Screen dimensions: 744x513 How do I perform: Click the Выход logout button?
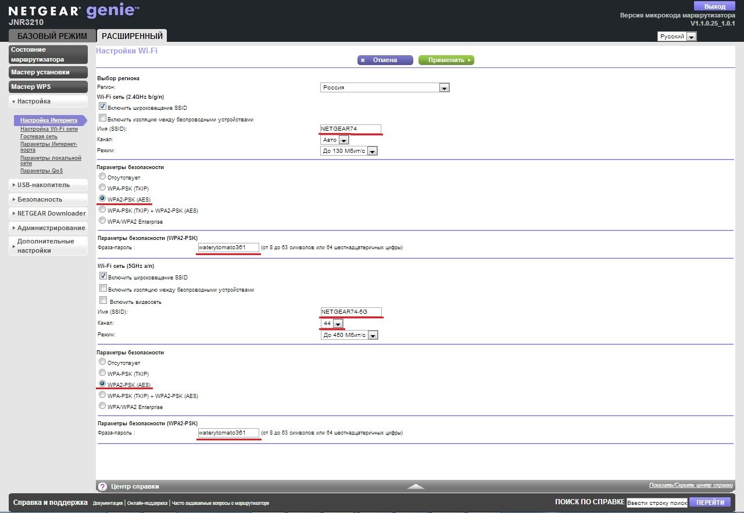pyautogui.click(x=714, y=6)
